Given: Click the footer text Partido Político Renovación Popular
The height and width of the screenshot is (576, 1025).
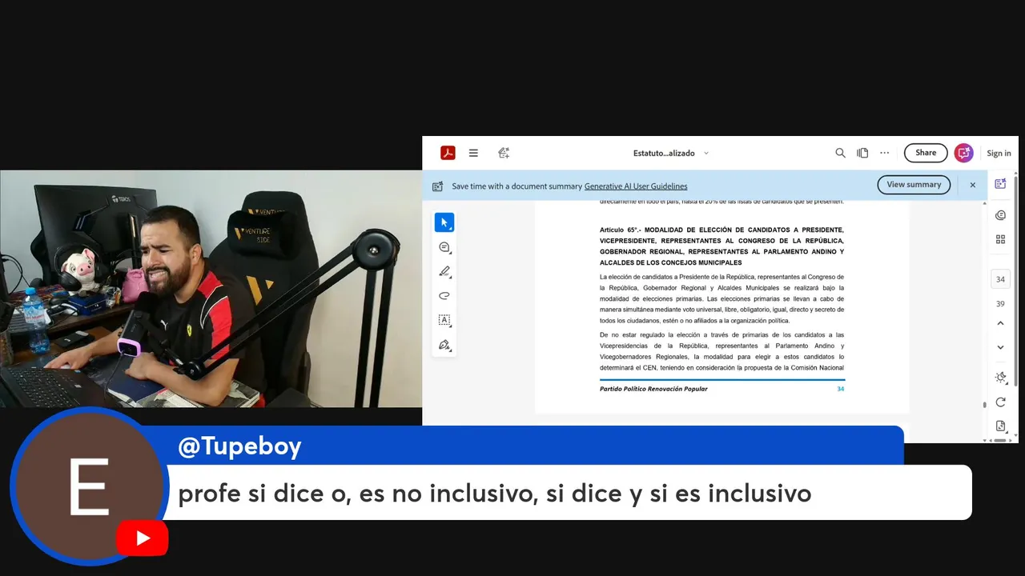Looking at the screenshot, I should 653,389.
